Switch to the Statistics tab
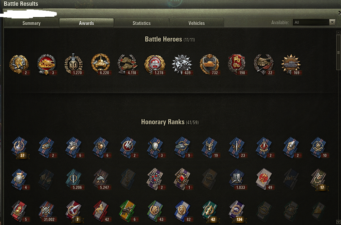The image size is (341, 225). pos(141,23)
